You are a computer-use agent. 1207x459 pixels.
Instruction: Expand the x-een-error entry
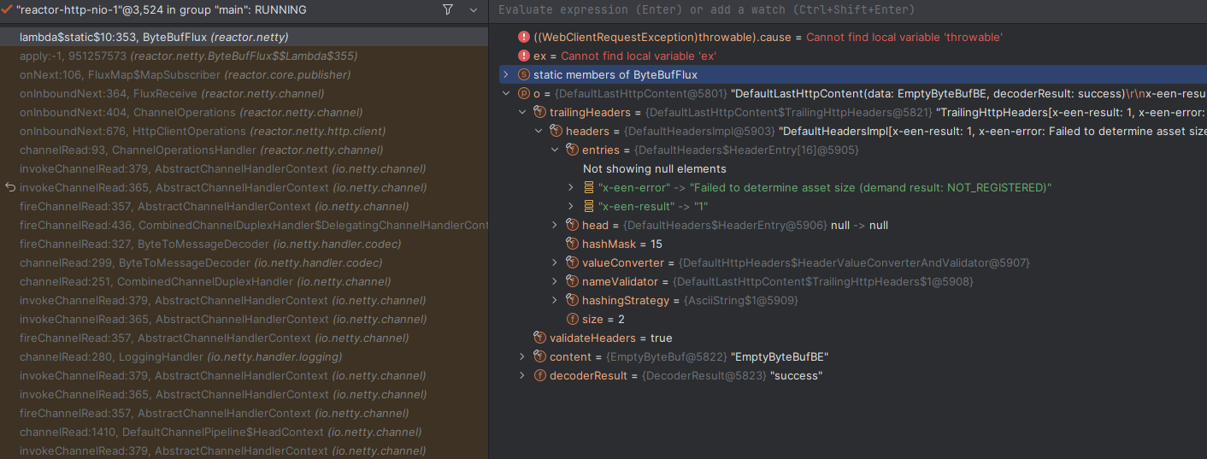[x=571, y=188]
